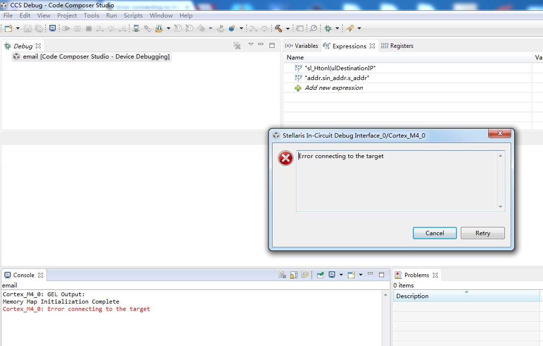Click the Connect Target toolbar icon
543x346 pixels.
(136, 28)
